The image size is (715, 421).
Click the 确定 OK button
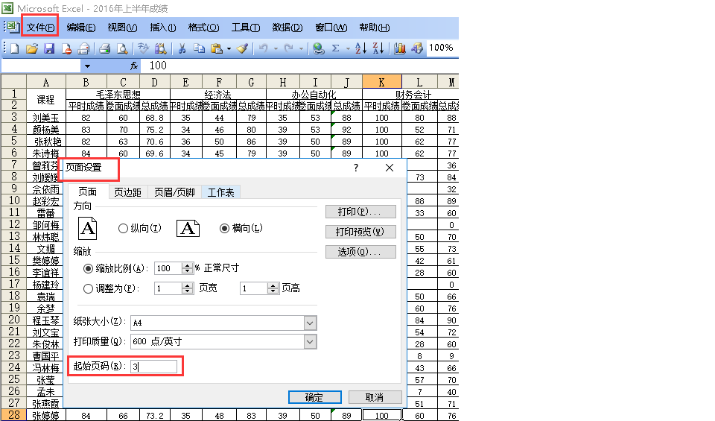pos(314,397)
